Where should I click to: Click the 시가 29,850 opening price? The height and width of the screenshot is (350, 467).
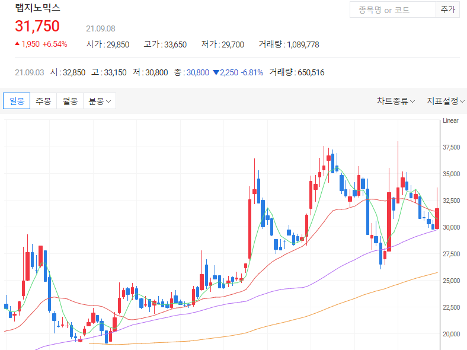point(107,44)
